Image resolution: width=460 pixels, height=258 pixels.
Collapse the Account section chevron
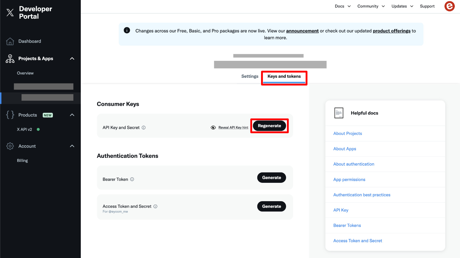point(72,146)
